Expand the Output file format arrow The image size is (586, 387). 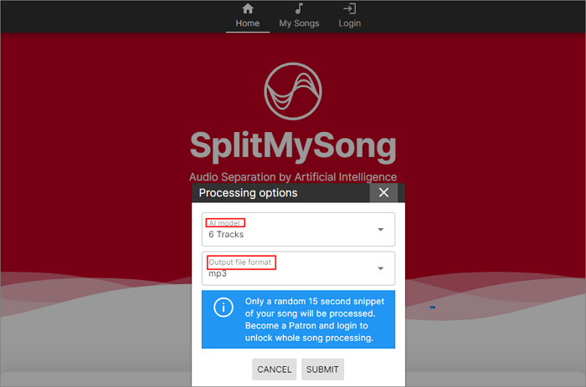[x=380, y=268]
